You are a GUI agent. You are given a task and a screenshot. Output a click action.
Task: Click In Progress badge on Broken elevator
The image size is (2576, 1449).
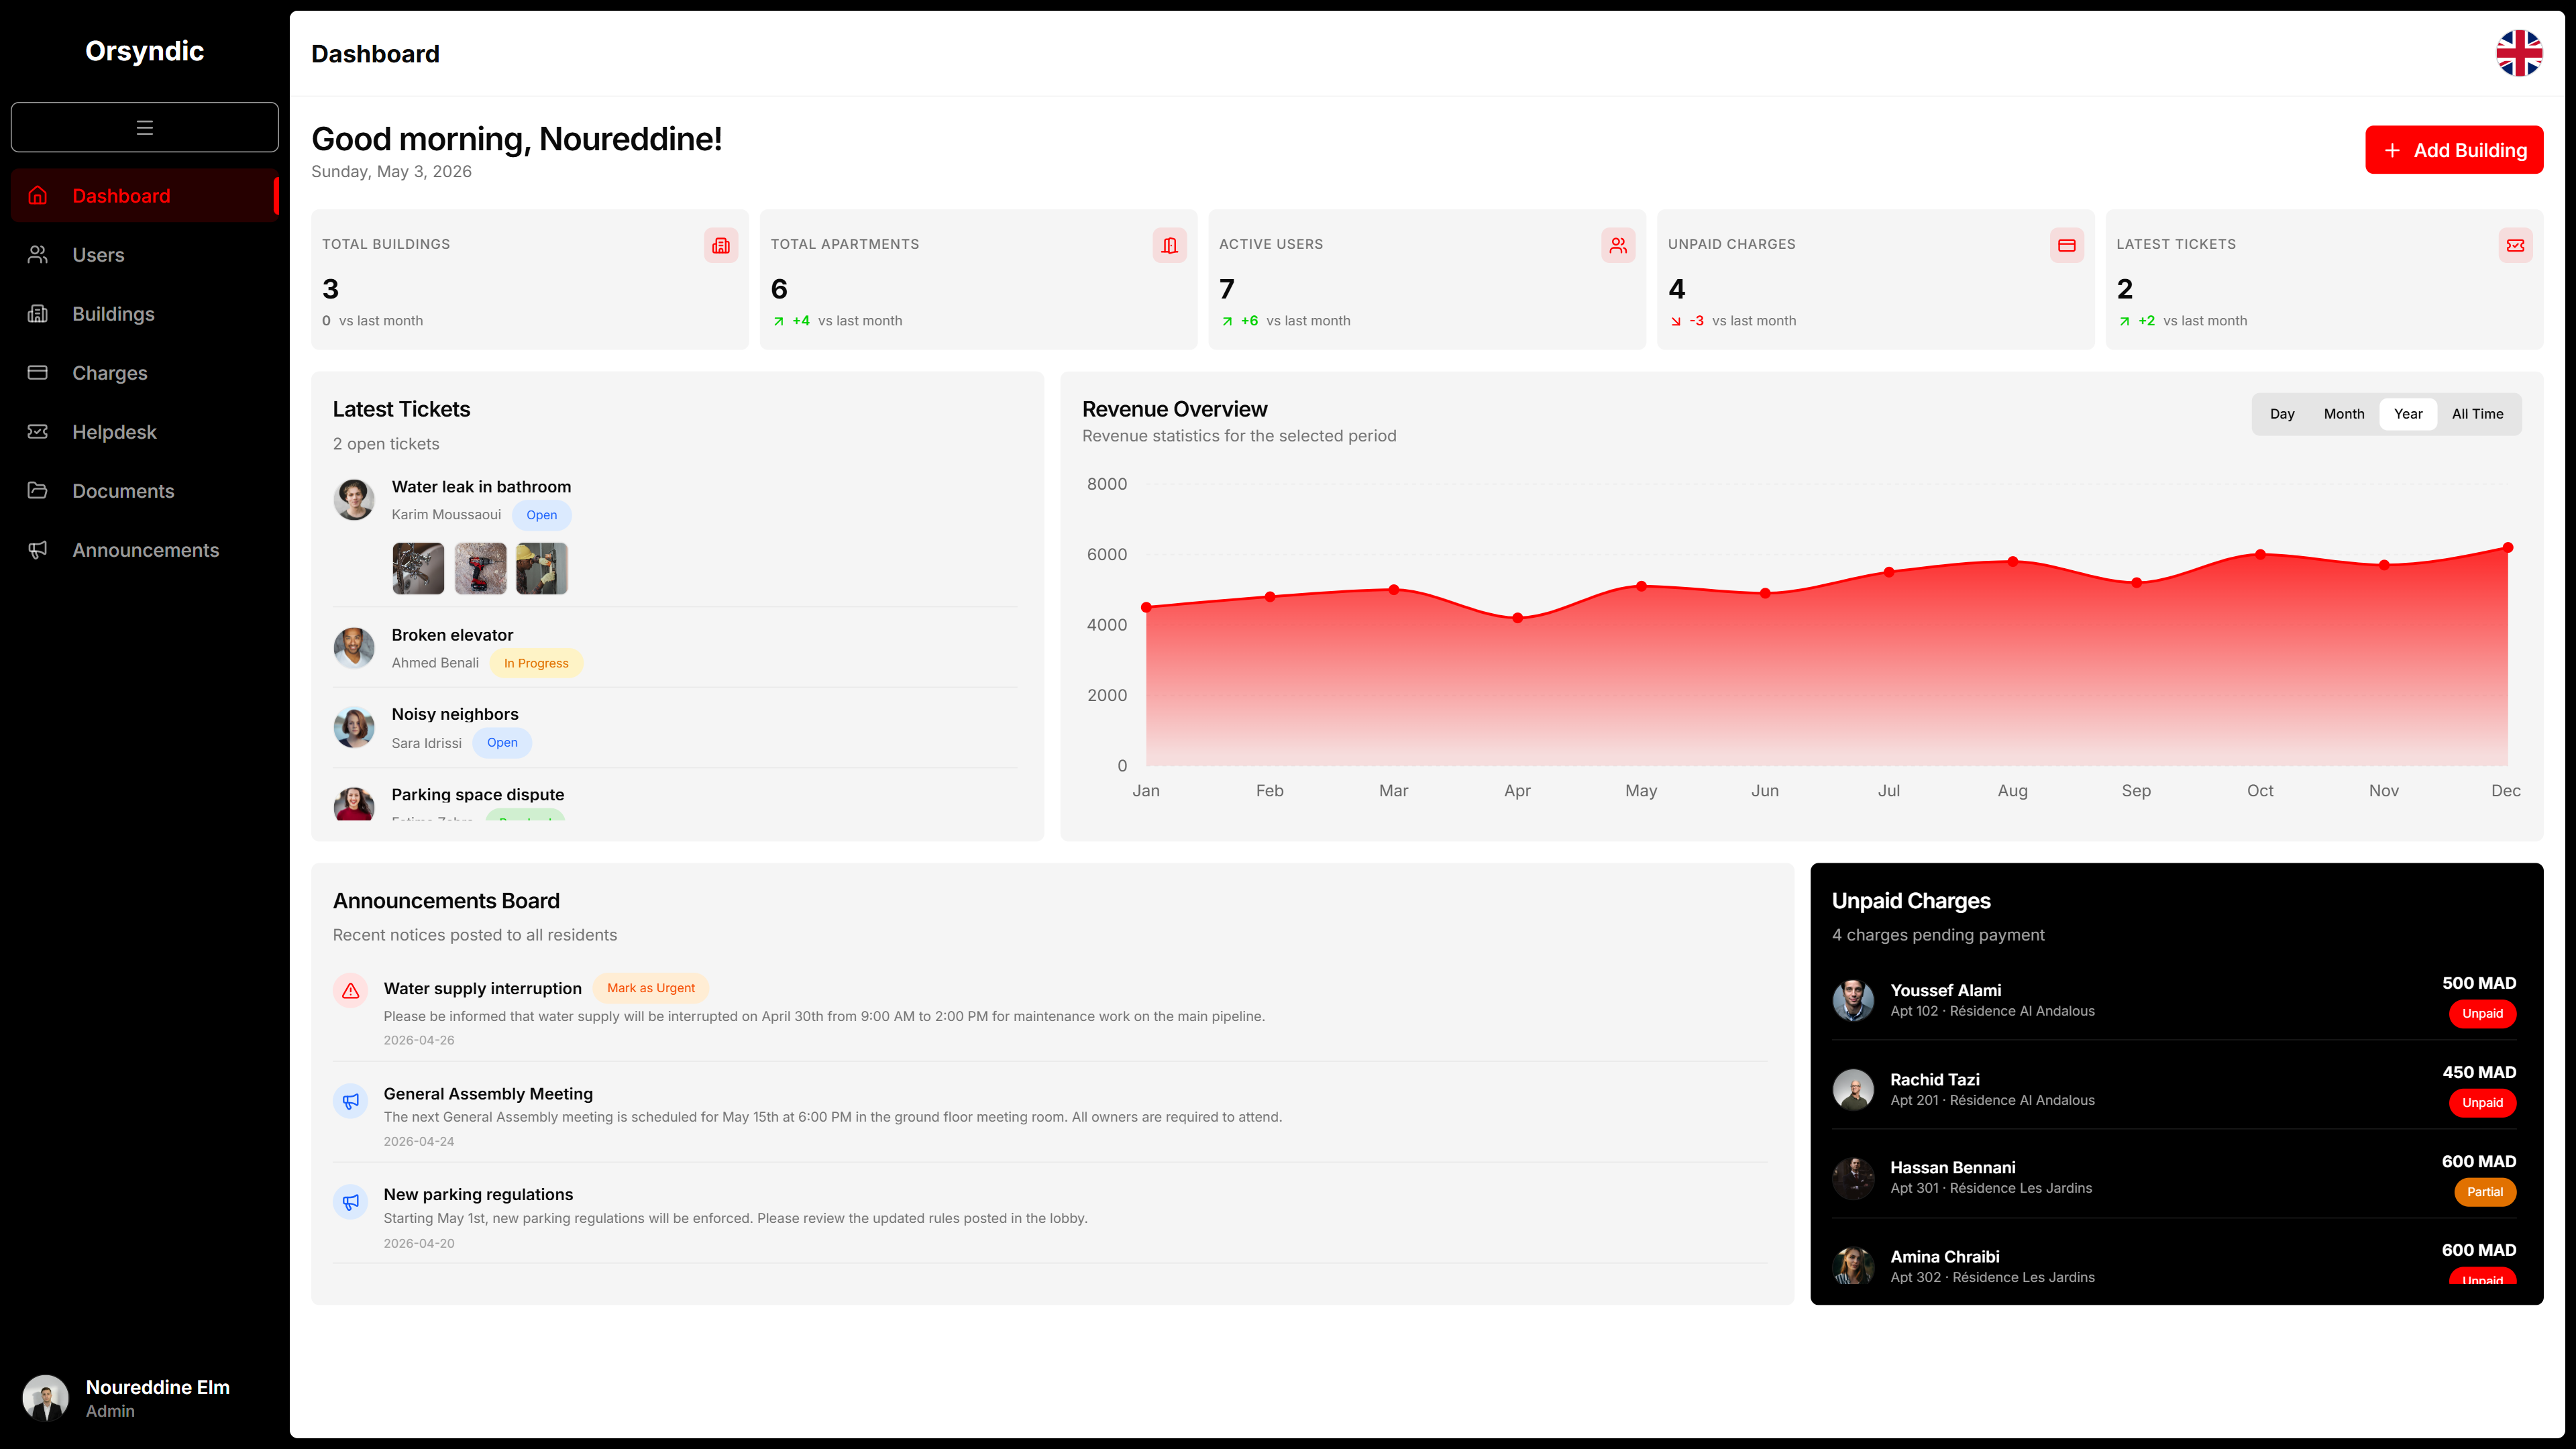tap(536, 663)
